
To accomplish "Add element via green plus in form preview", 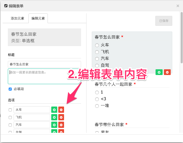I will 159,72.
